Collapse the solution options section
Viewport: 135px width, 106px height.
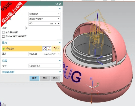pos(60,9)
